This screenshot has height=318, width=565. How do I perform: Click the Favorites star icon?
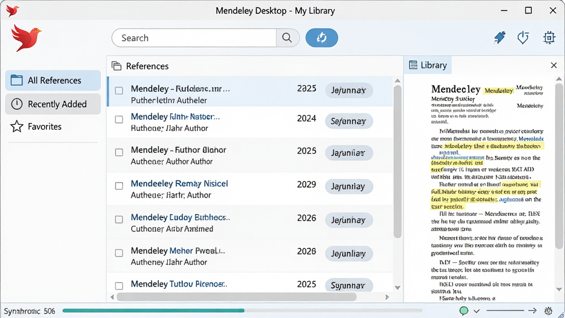pyautogui.click(x=17, y=126)
